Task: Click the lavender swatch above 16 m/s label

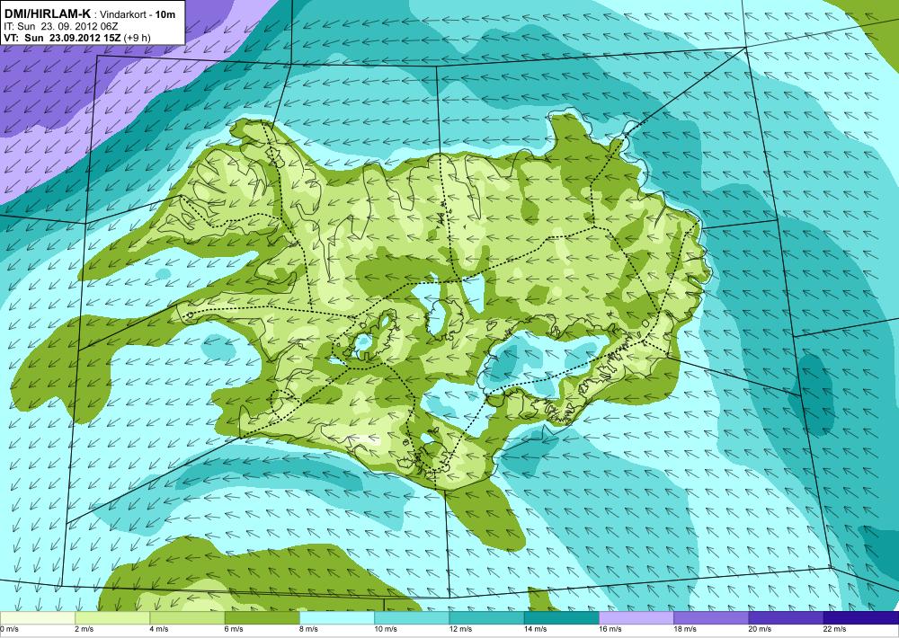Action: click(636, 618)
